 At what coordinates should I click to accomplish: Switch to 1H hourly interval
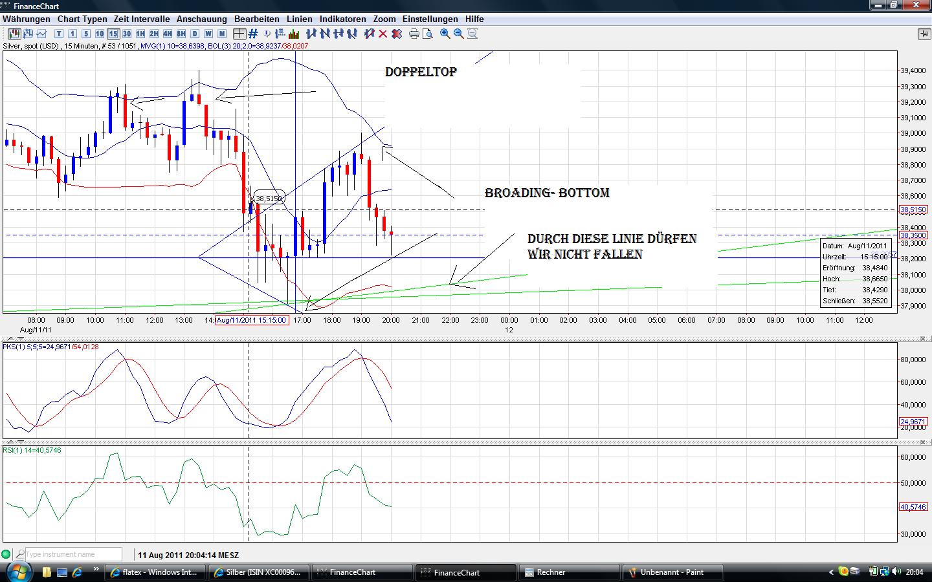[x=140, y=34]
